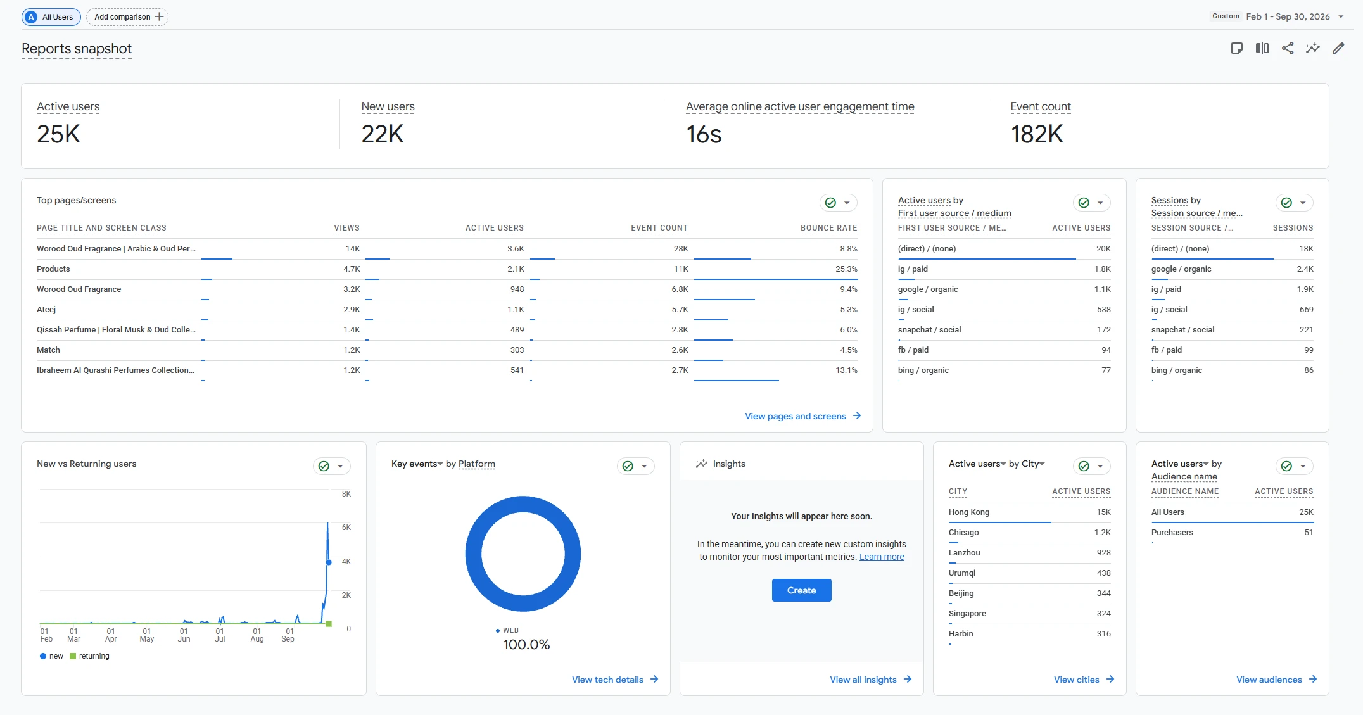Click the Create insights button

[801, 590]
